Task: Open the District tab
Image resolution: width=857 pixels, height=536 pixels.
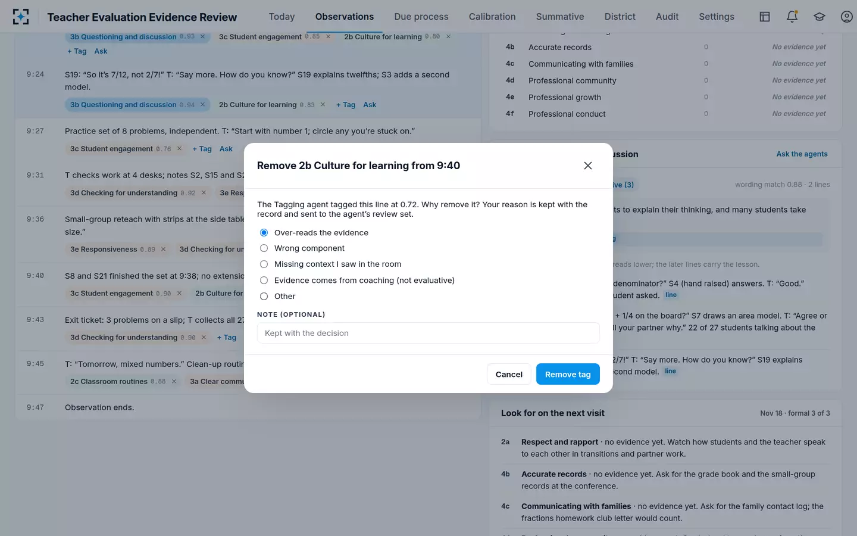Action: click(x=620, y=17)
